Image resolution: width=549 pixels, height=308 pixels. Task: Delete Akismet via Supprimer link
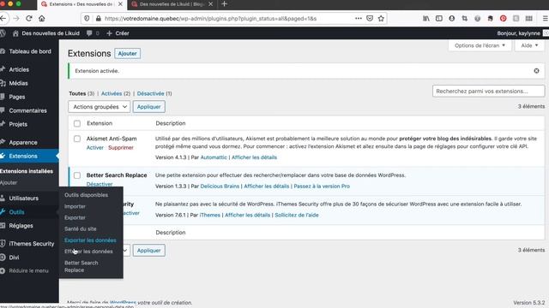(x=121, y=148)
